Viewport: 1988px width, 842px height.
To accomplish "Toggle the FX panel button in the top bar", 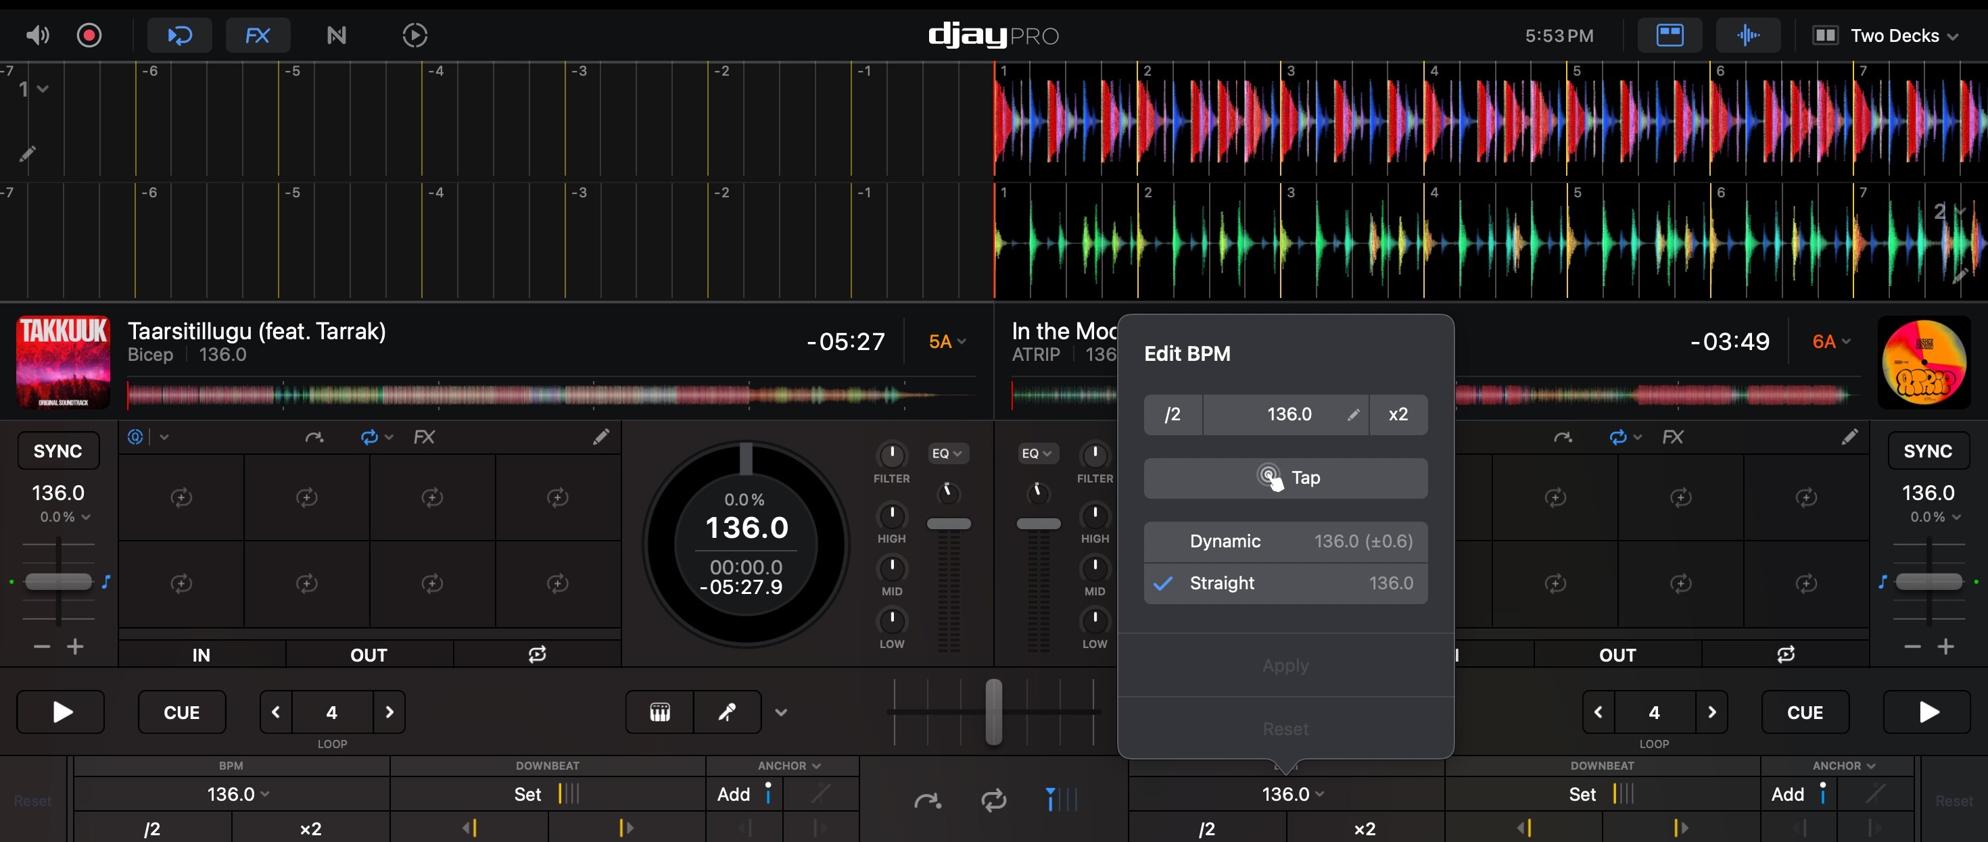I will (258, 35).
